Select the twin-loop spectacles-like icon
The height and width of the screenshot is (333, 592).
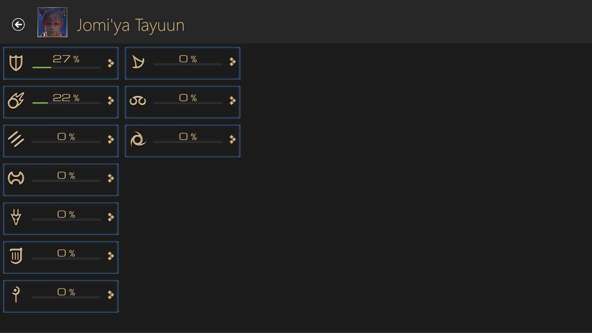[138, 101]
